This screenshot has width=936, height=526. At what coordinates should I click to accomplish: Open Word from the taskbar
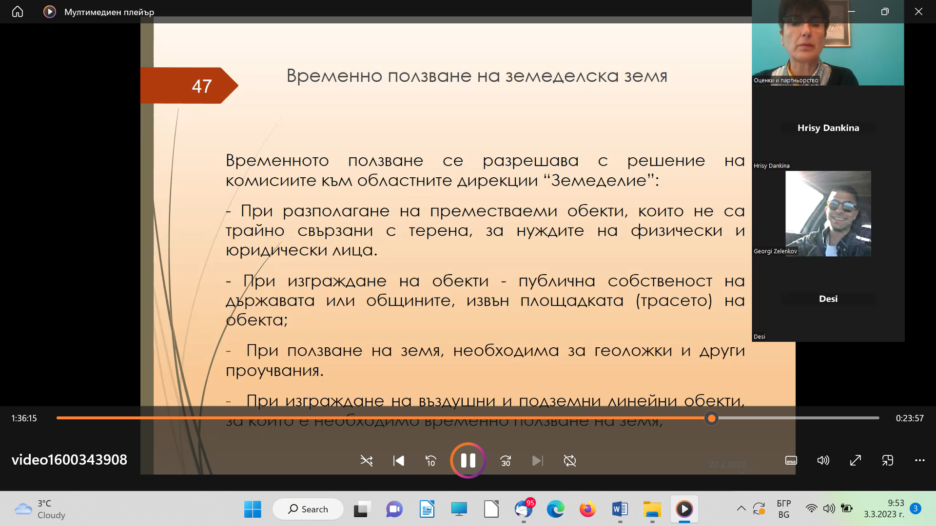[620, 509]
